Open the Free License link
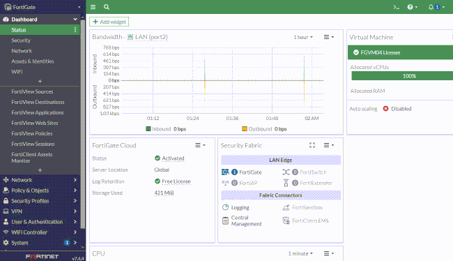Screen dimensions: 453x261 [176, 181]
